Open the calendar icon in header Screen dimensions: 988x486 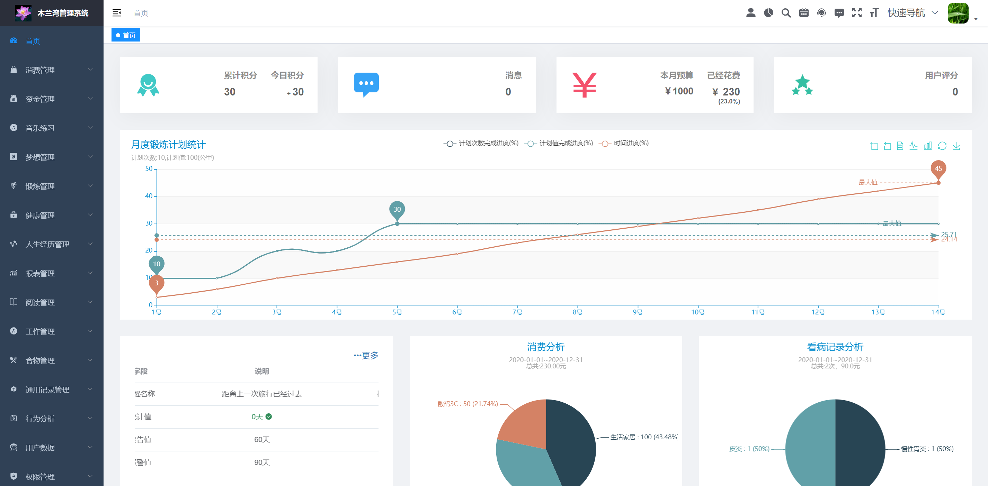pos(803,13)
